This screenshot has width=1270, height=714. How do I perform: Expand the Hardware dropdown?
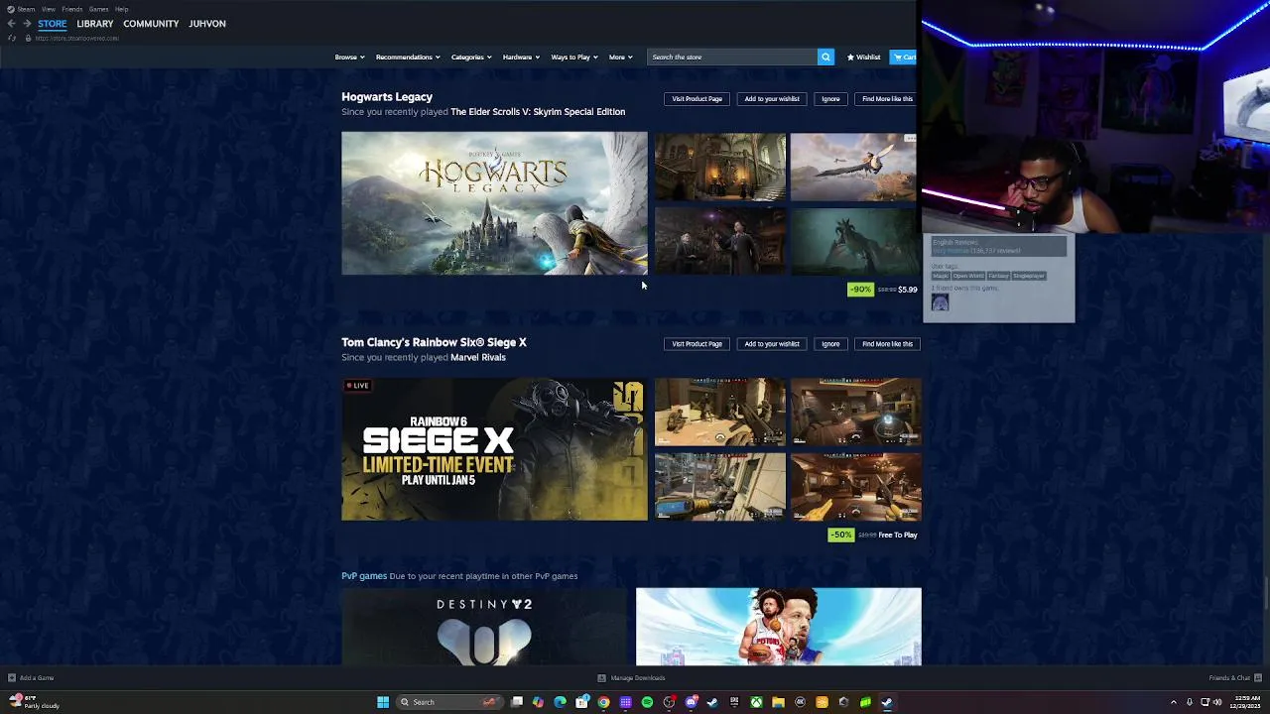[521, 58]
